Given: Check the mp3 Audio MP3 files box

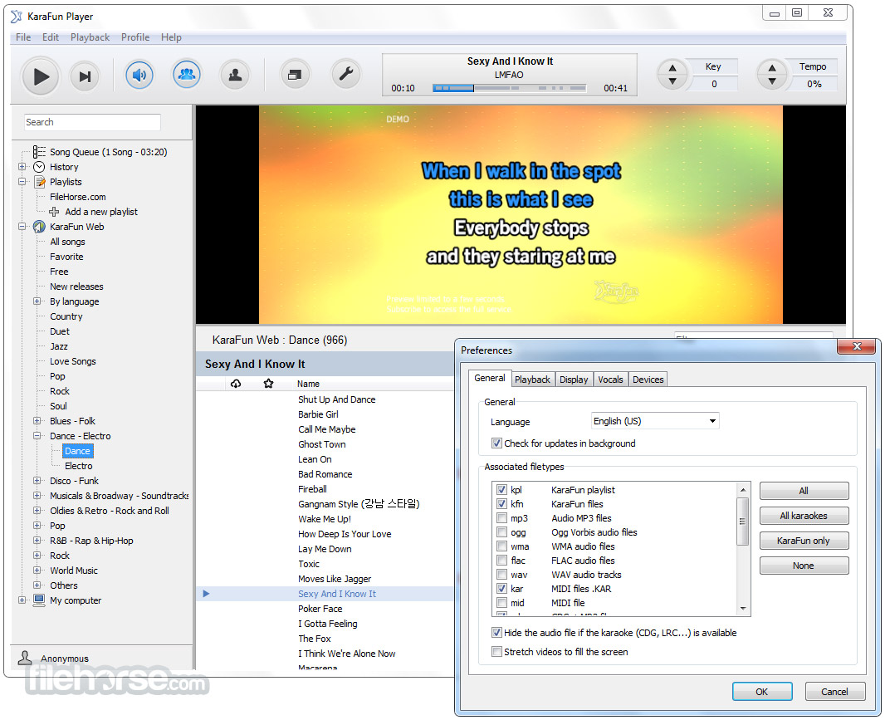Looking at the screenshot, I should point(501,518).
